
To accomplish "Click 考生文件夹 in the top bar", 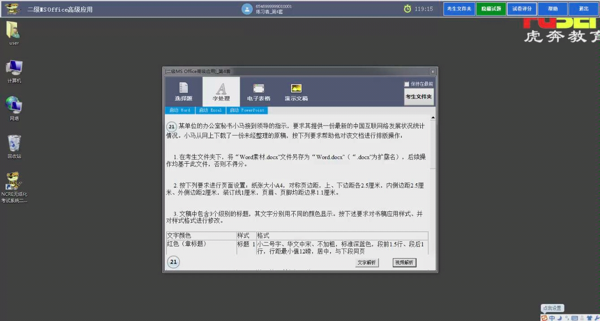I will tap(459, 8).
